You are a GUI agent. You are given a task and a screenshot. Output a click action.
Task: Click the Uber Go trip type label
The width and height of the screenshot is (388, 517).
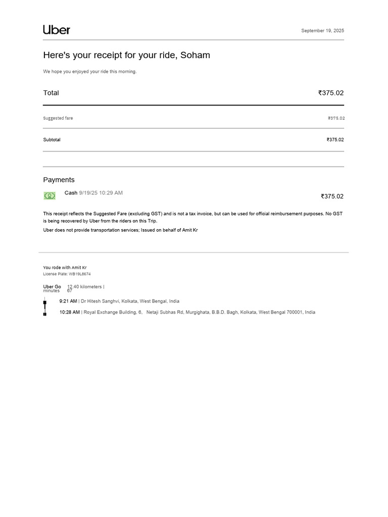coord(52,287)
